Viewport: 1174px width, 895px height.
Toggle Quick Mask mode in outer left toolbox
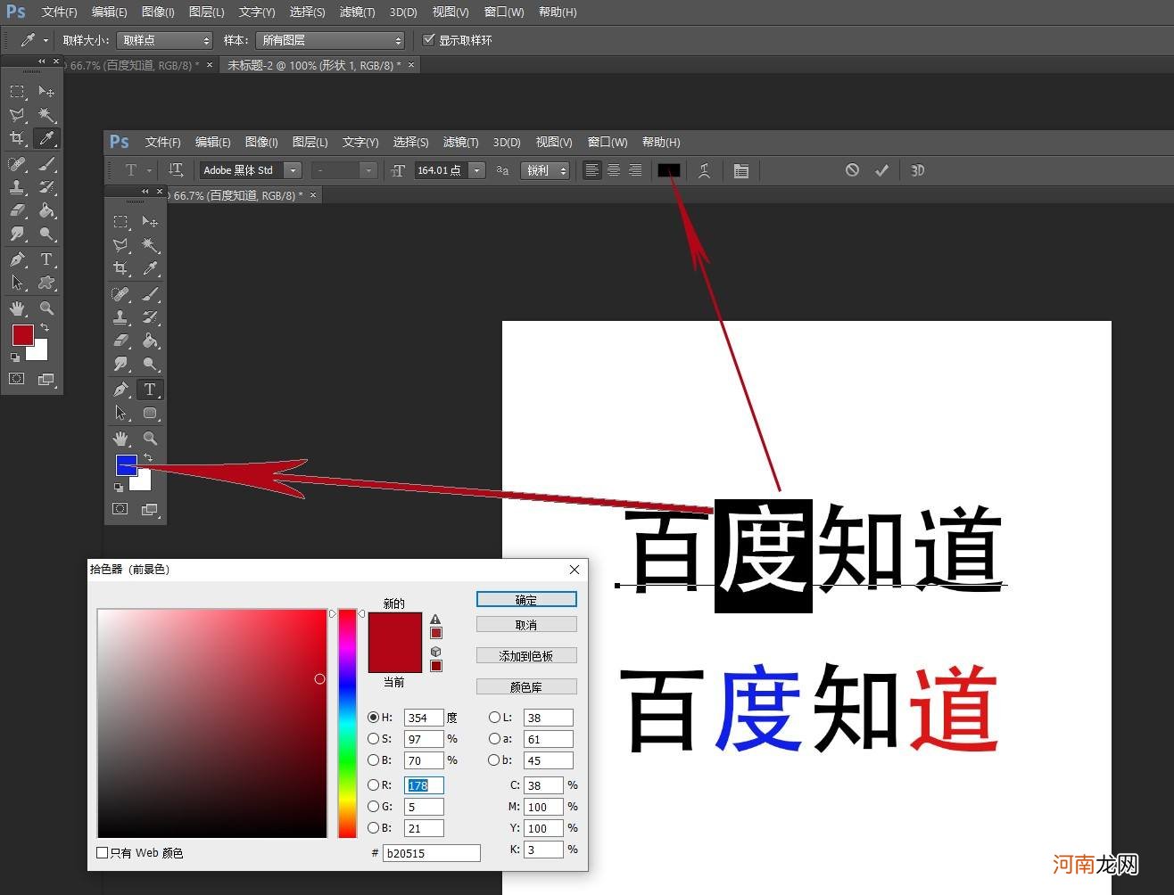(17, 379)
